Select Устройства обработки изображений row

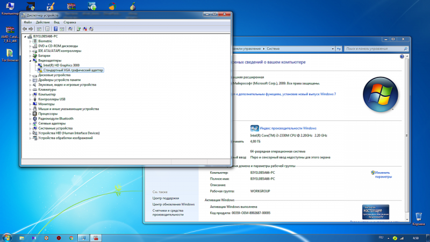[62, 138]
